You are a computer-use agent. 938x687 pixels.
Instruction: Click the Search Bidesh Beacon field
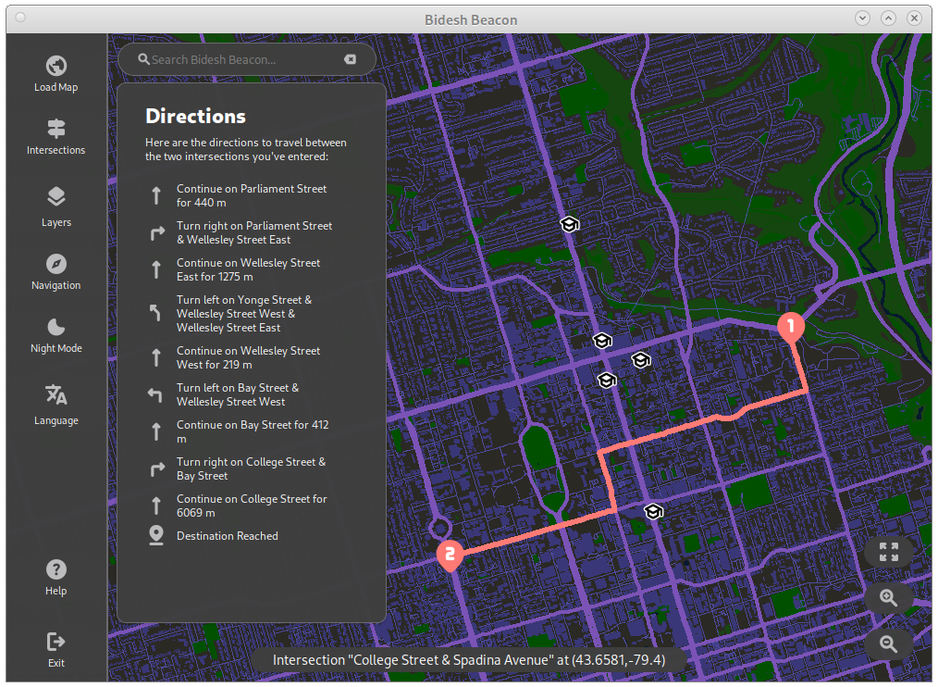241,59
